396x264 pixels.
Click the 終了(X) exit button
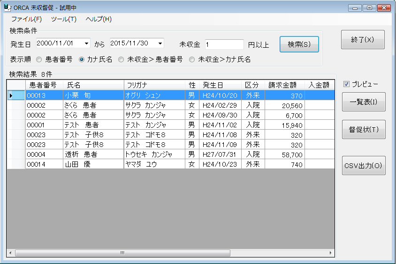click(x=363, y=39)
